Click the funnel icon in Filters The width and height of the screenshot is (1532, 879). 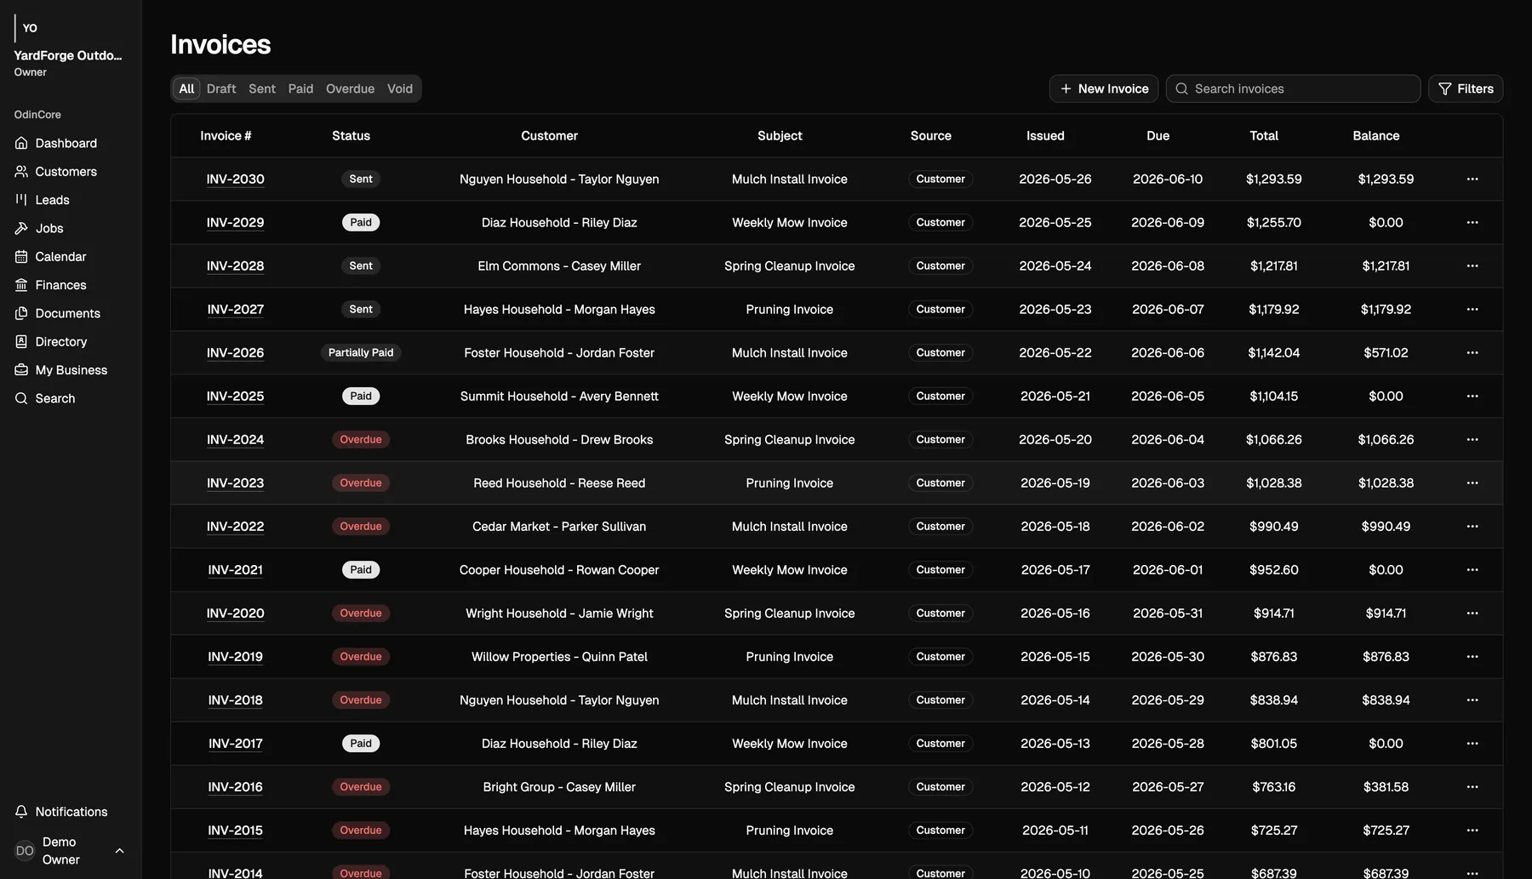tap(1444, 88)
